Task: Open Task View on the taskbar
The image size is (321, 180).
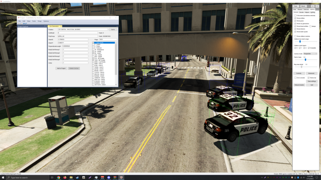Action: (x=52, y=177)
